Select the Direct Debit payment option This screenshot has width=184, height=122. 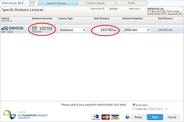point(134,105)
